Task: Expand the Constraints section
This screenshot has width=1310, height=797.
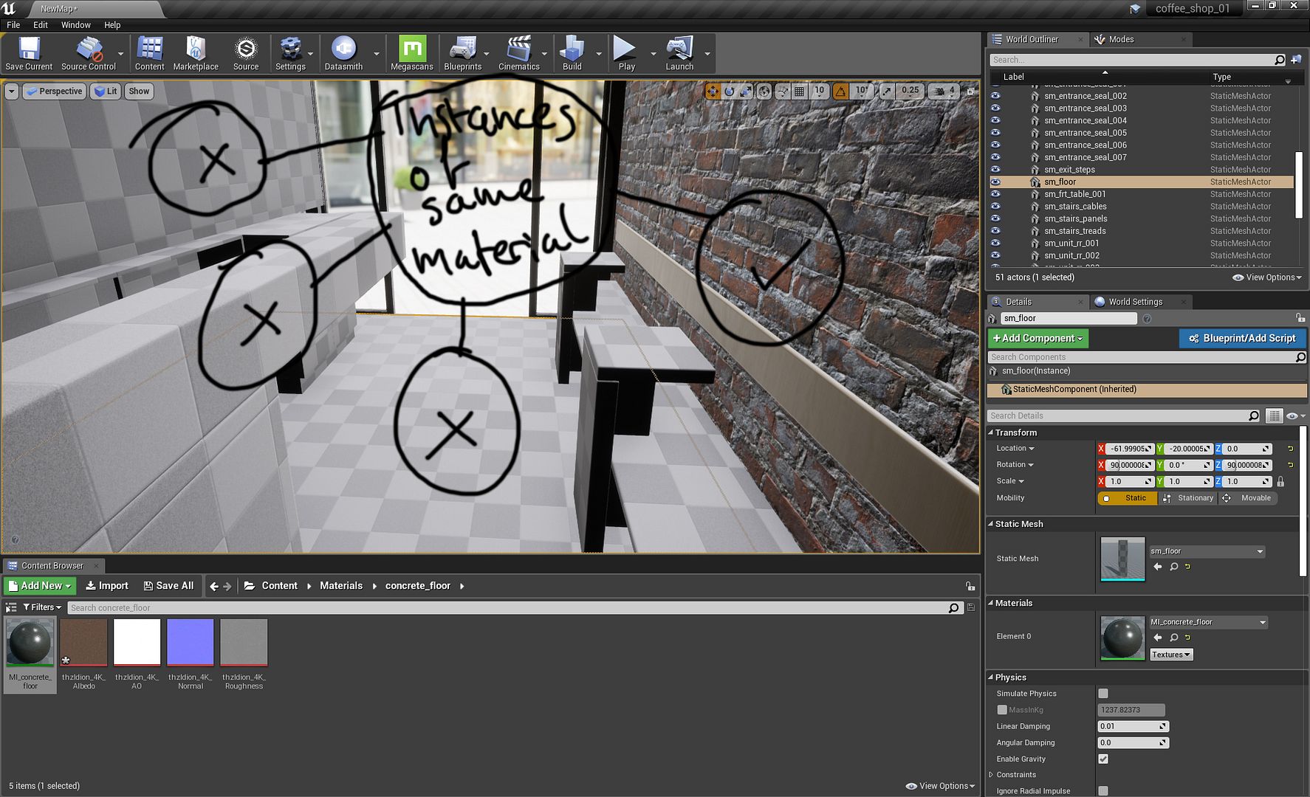Action: tap(991, 775)
